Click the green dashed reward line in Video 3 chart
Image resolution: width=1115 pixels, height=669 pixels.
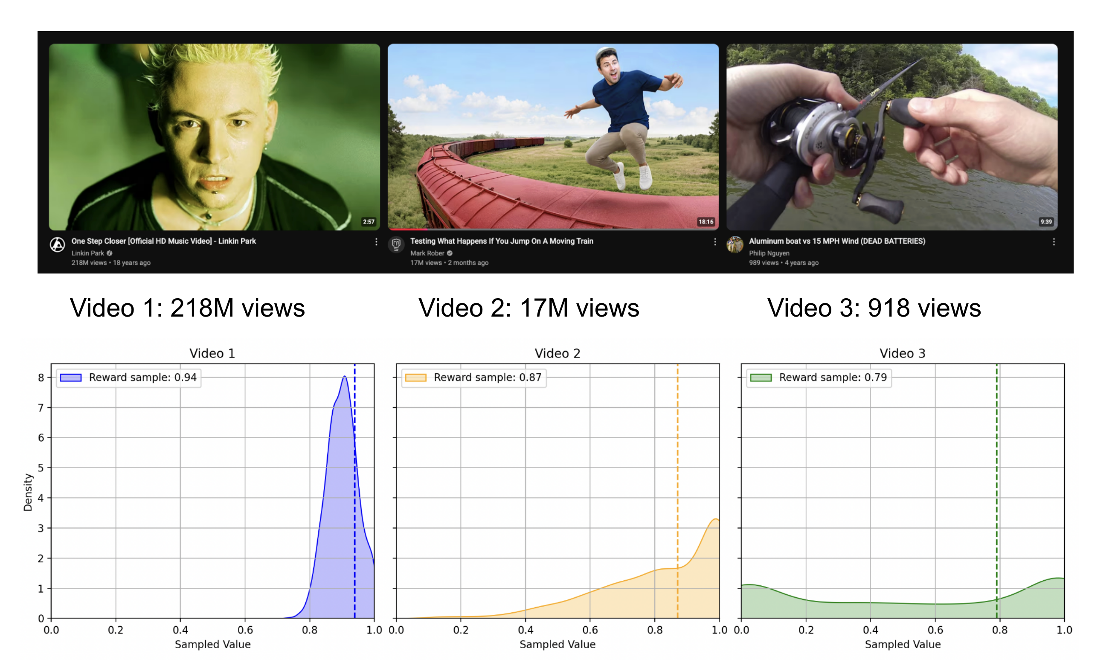996,492
